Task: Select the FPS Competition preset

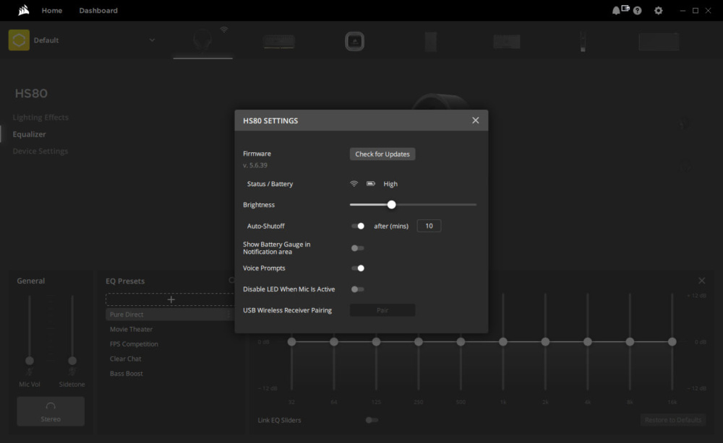Action: coord(134,344)
